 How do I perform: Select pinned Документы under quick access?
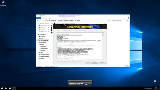[42, 30]
